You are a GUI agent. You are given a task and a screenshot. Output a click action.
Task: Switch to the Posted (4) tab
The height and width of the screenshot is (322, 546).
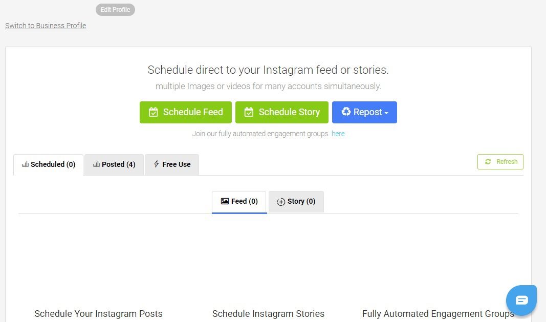click(114, 164)
